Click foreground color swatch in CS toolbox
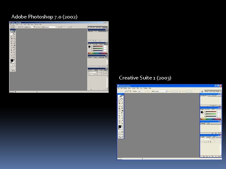Screen dimensions: 226x169 [x=120, y=127]
